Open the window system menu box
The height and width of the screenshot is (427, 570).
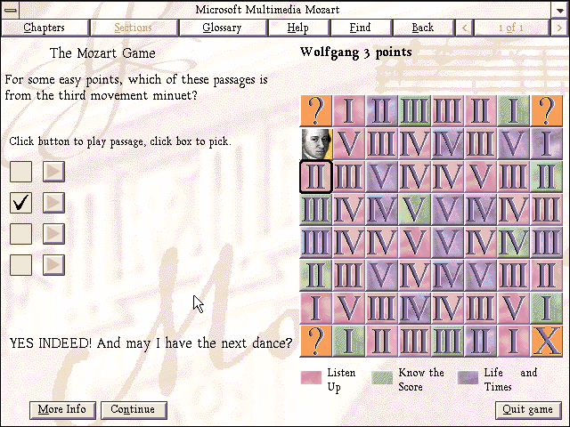tap(10, 10)
